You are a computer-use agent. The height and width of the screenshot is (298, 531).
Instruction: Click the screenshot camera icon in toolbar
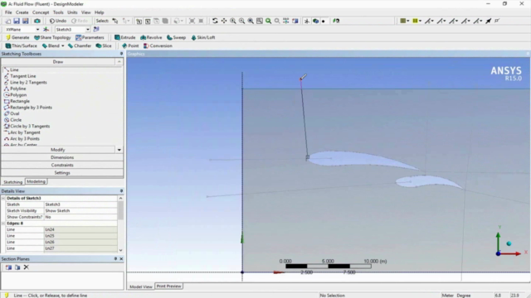[x=37, y=21]
